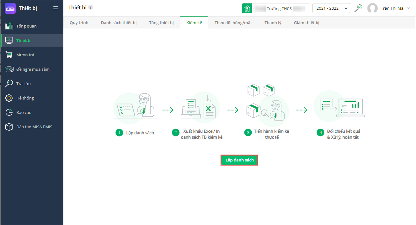
Task: Open Đào tạo MISA EMIS label
Action: tap(34, 127)
